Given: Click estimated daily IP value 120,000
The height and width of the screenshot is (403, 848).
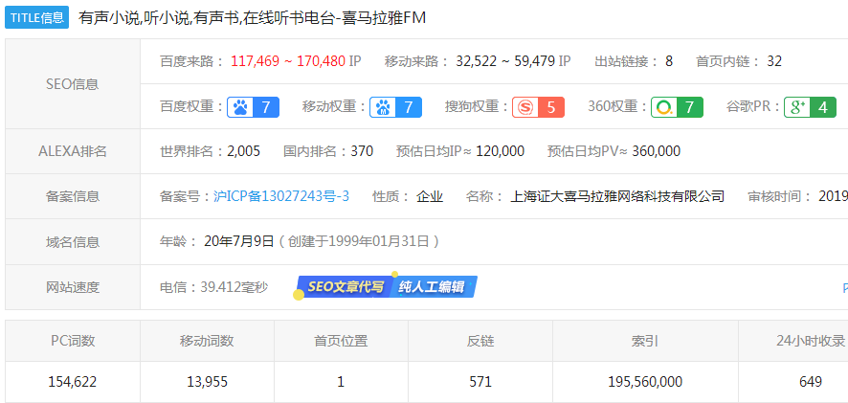Looking at the screenshot, I should 501,151.
